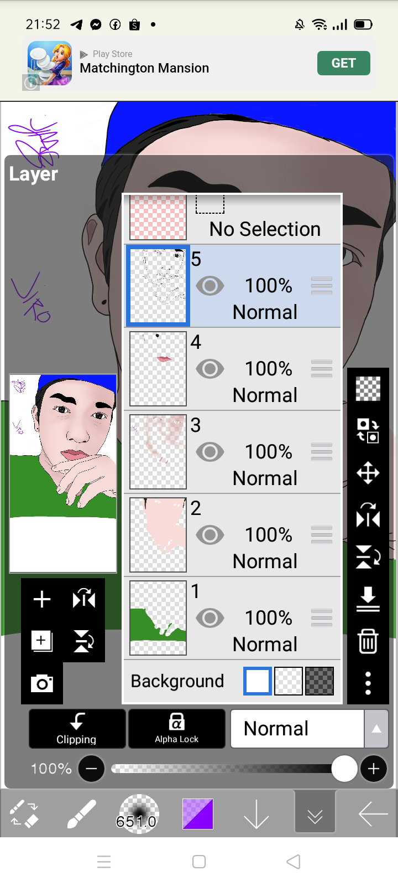398x886 pixels.
Task: Expand the Normal blend mode dropdown arrow
Action: pos(376,729)
